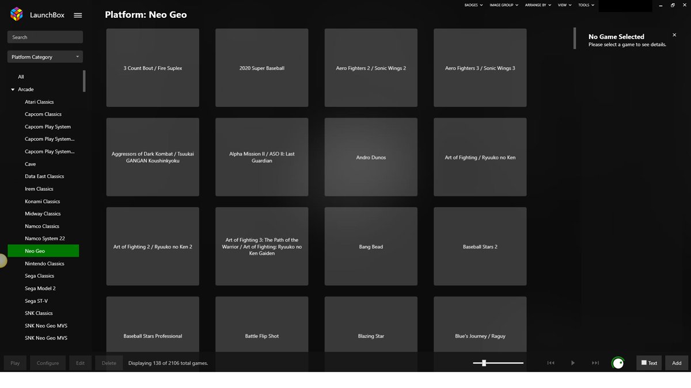This screenshot has height=388, width=691.
Task: Open the Arrange By menu
Action: click(x=538, y=5)
